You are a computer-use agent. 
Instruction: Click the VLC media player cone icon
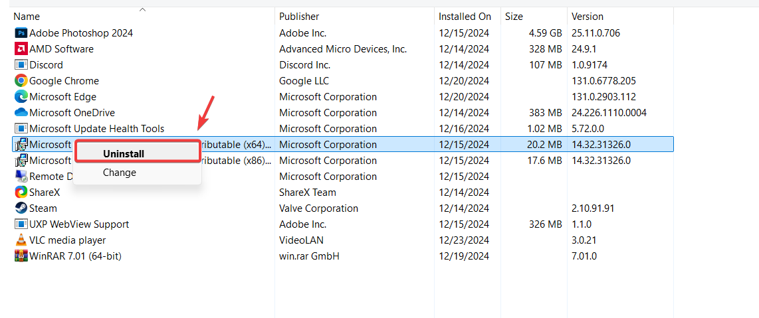(x=21, y=240)
